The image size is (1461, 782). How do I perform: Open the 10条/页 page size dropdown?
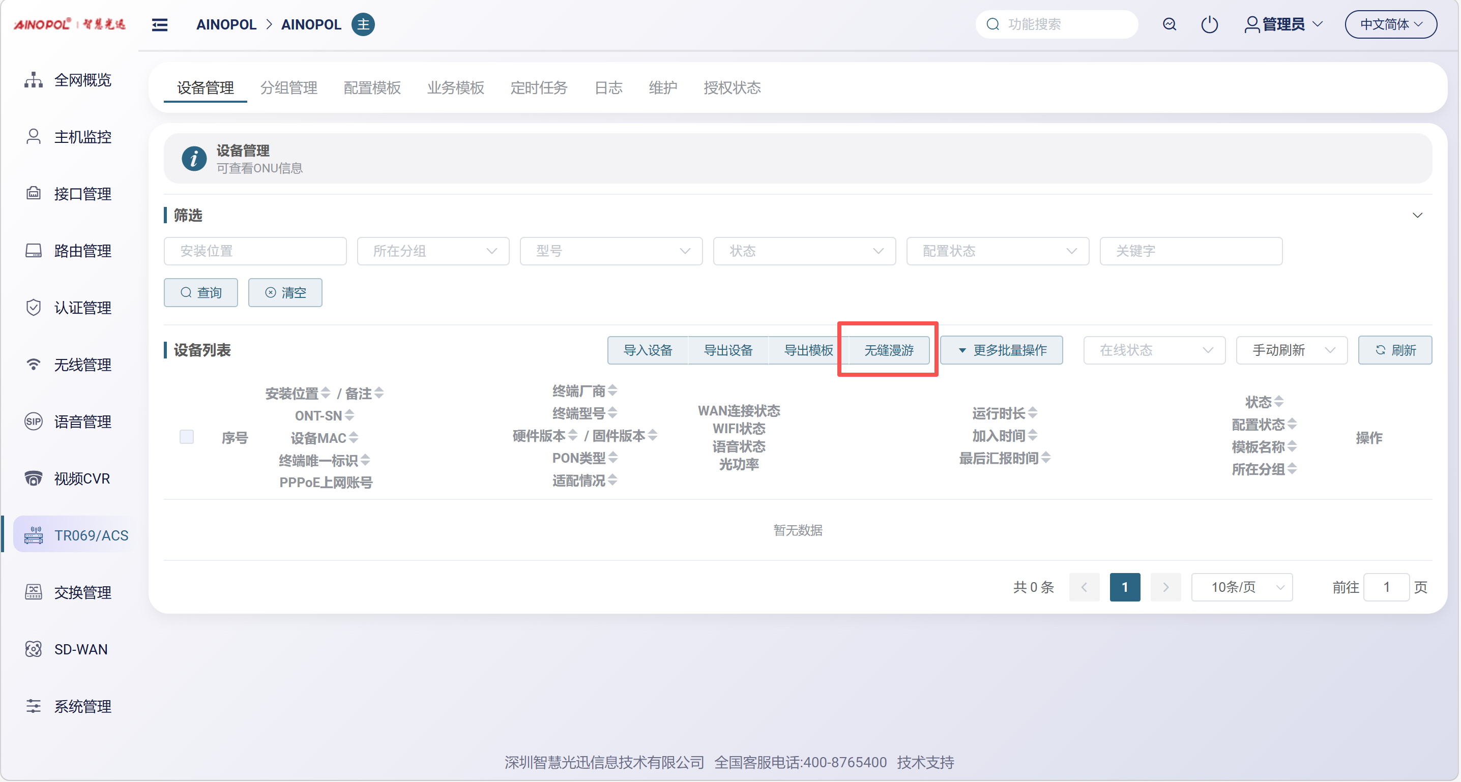pos(1242,587)
